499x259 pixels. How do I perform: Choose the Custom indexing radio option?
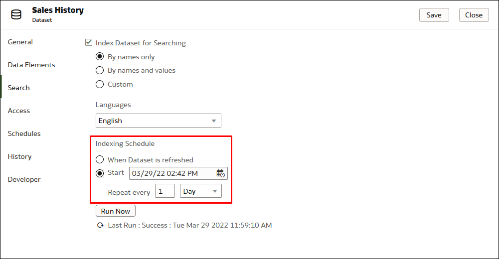pyautogui.click(x=100, y=84)
